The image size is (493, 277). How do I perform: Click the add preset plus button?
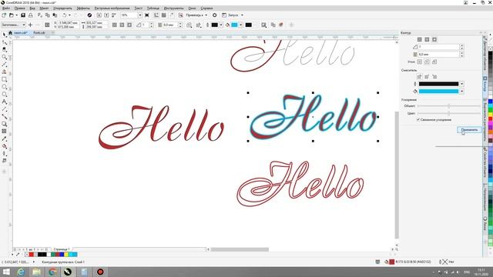pos(30,25)
